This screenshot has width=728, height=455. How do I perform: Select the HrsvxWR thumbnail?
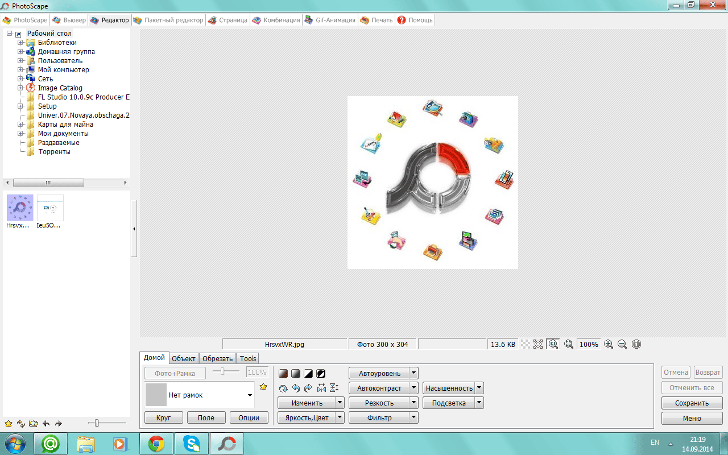(x=20, y=212)
